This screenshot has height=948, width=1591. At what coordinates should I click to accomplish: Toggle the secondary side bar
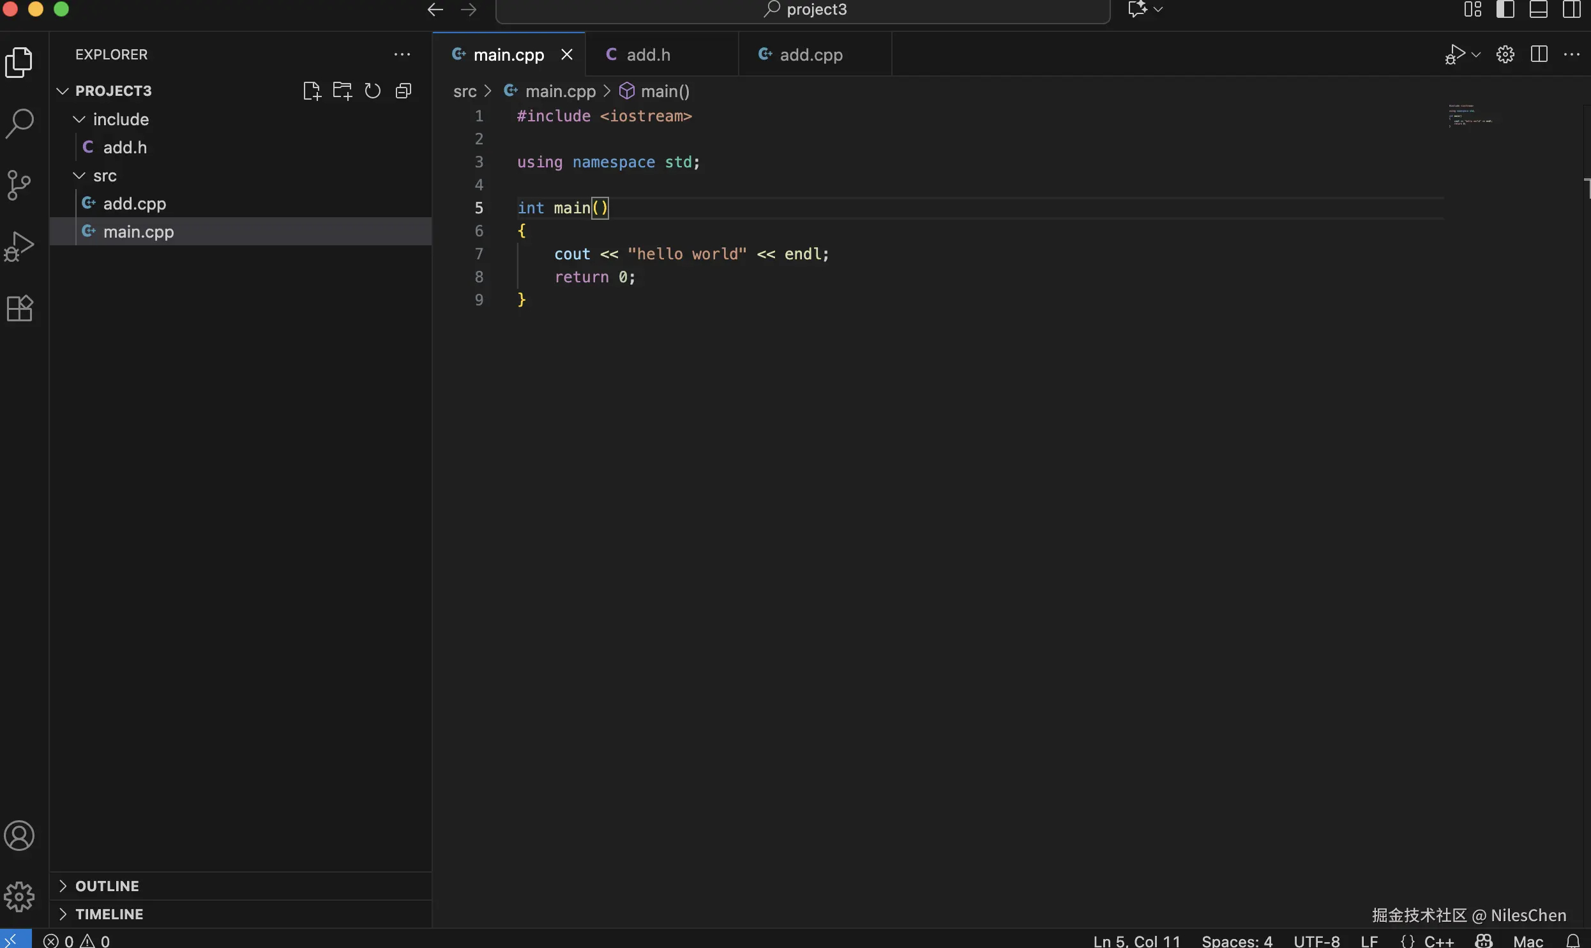tap(1571, 10)
